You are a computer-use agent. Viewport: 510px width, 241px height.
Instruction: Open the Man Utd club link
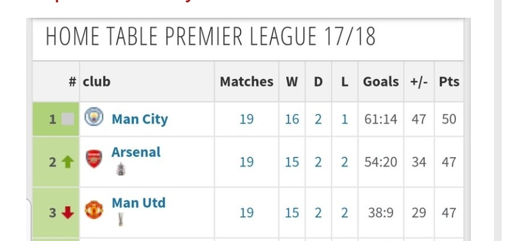pyautogui.click(x=138, y=202)
